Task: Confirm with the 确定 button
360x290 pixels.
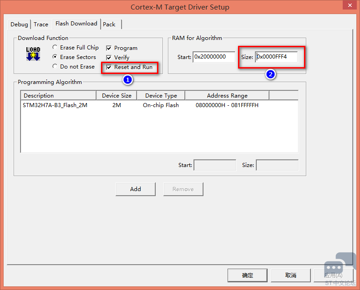Action: [248, 275]
